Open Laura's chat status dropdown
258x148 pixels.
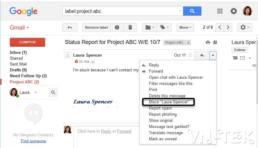[36, 92]
